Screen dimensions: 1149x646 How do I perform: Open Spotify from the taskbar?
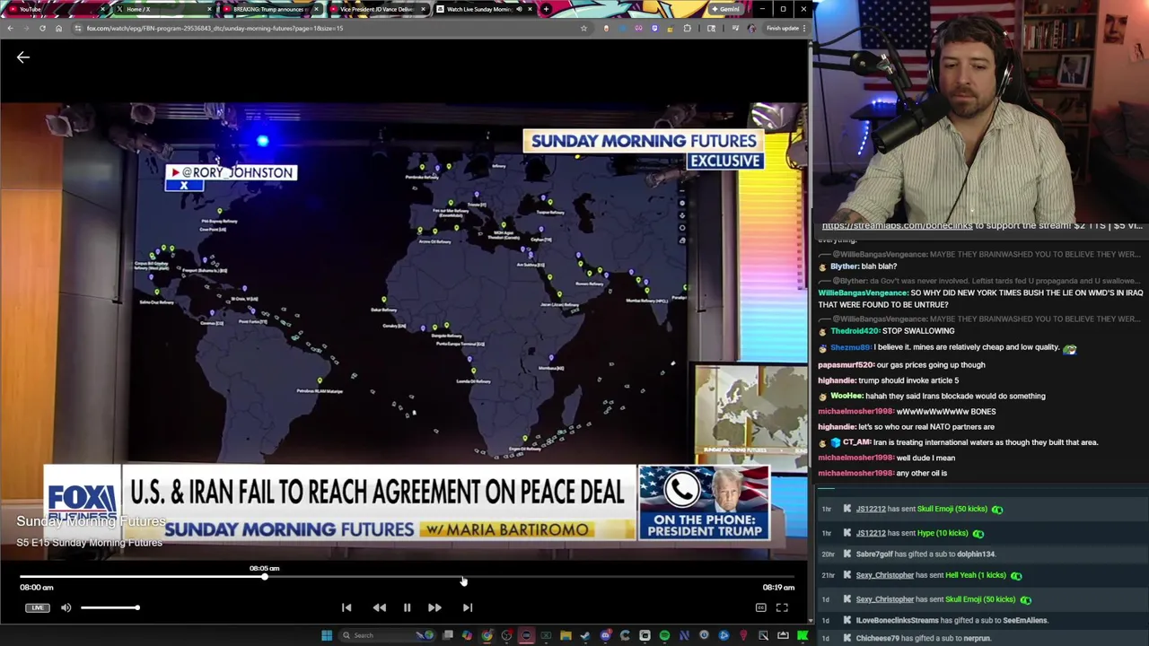point(664,635)
